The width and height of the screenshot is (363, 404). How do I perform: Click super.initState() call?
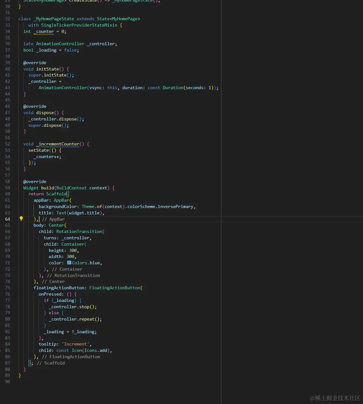(51, 75)
